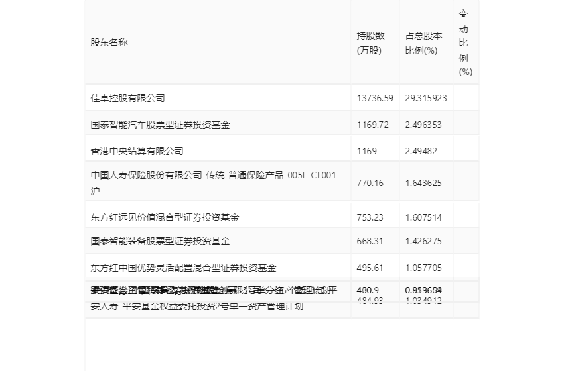Click percentage value 29.315923
Viewport: 564px width, 371px height.
click(426, 98)
